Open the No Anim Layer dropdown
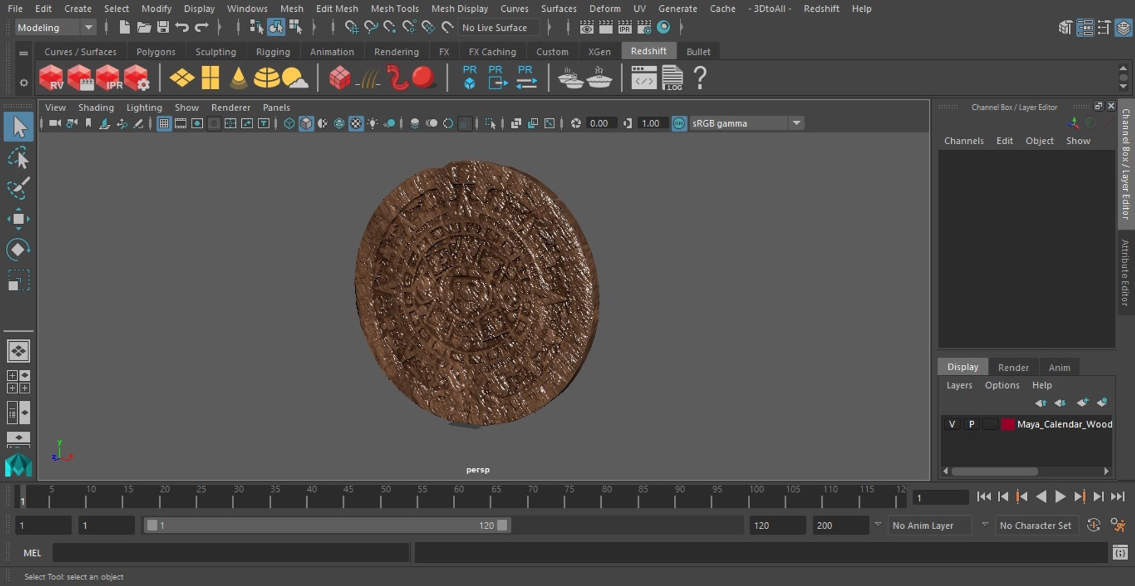 tap(930, 525)
